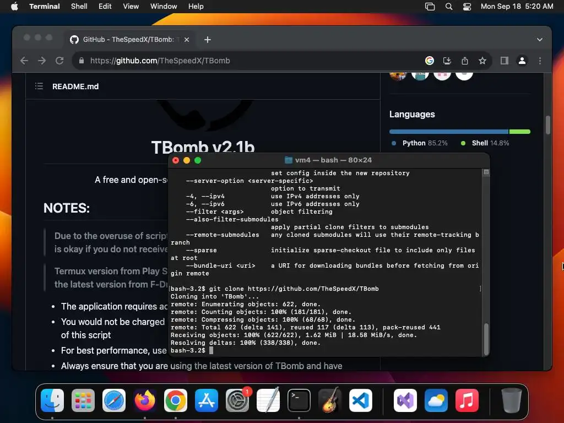This screenshot has height=423, width=564.
Task: Open the Chrome three-dot menu
Action: (540, 61)
